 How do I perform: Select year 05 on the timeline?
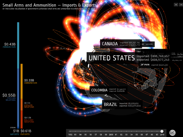pos(136,134)
